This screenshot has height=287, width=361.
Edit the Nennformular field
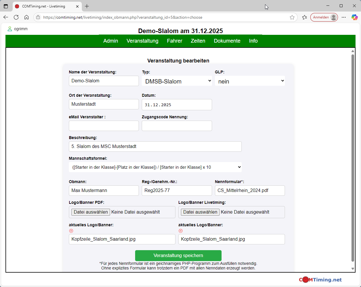click(x=250, y=191)
